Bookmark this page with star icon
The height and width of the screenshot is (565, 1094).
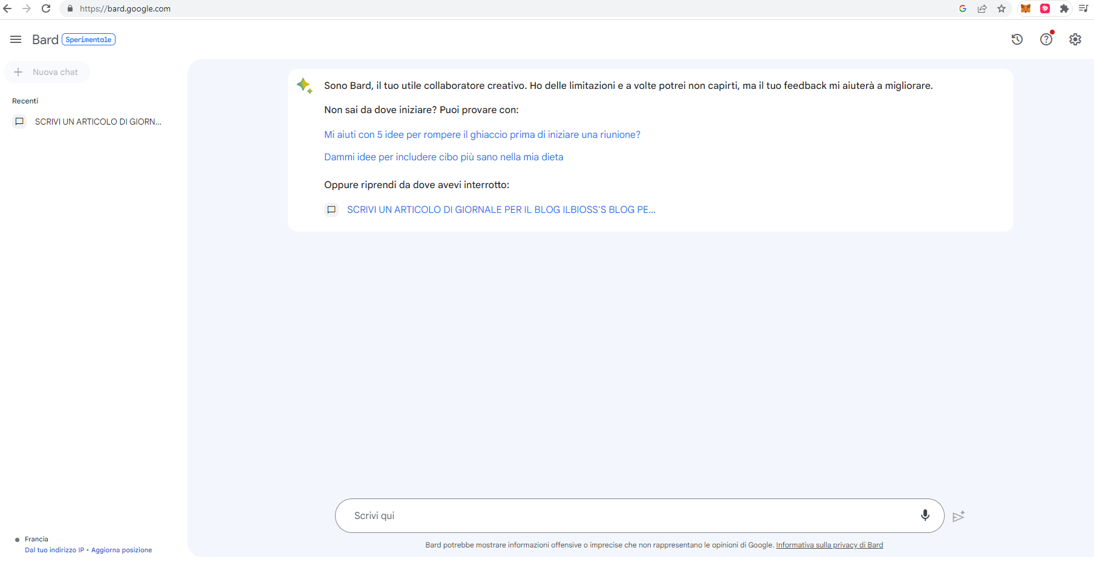click(x=1001, y=8)
